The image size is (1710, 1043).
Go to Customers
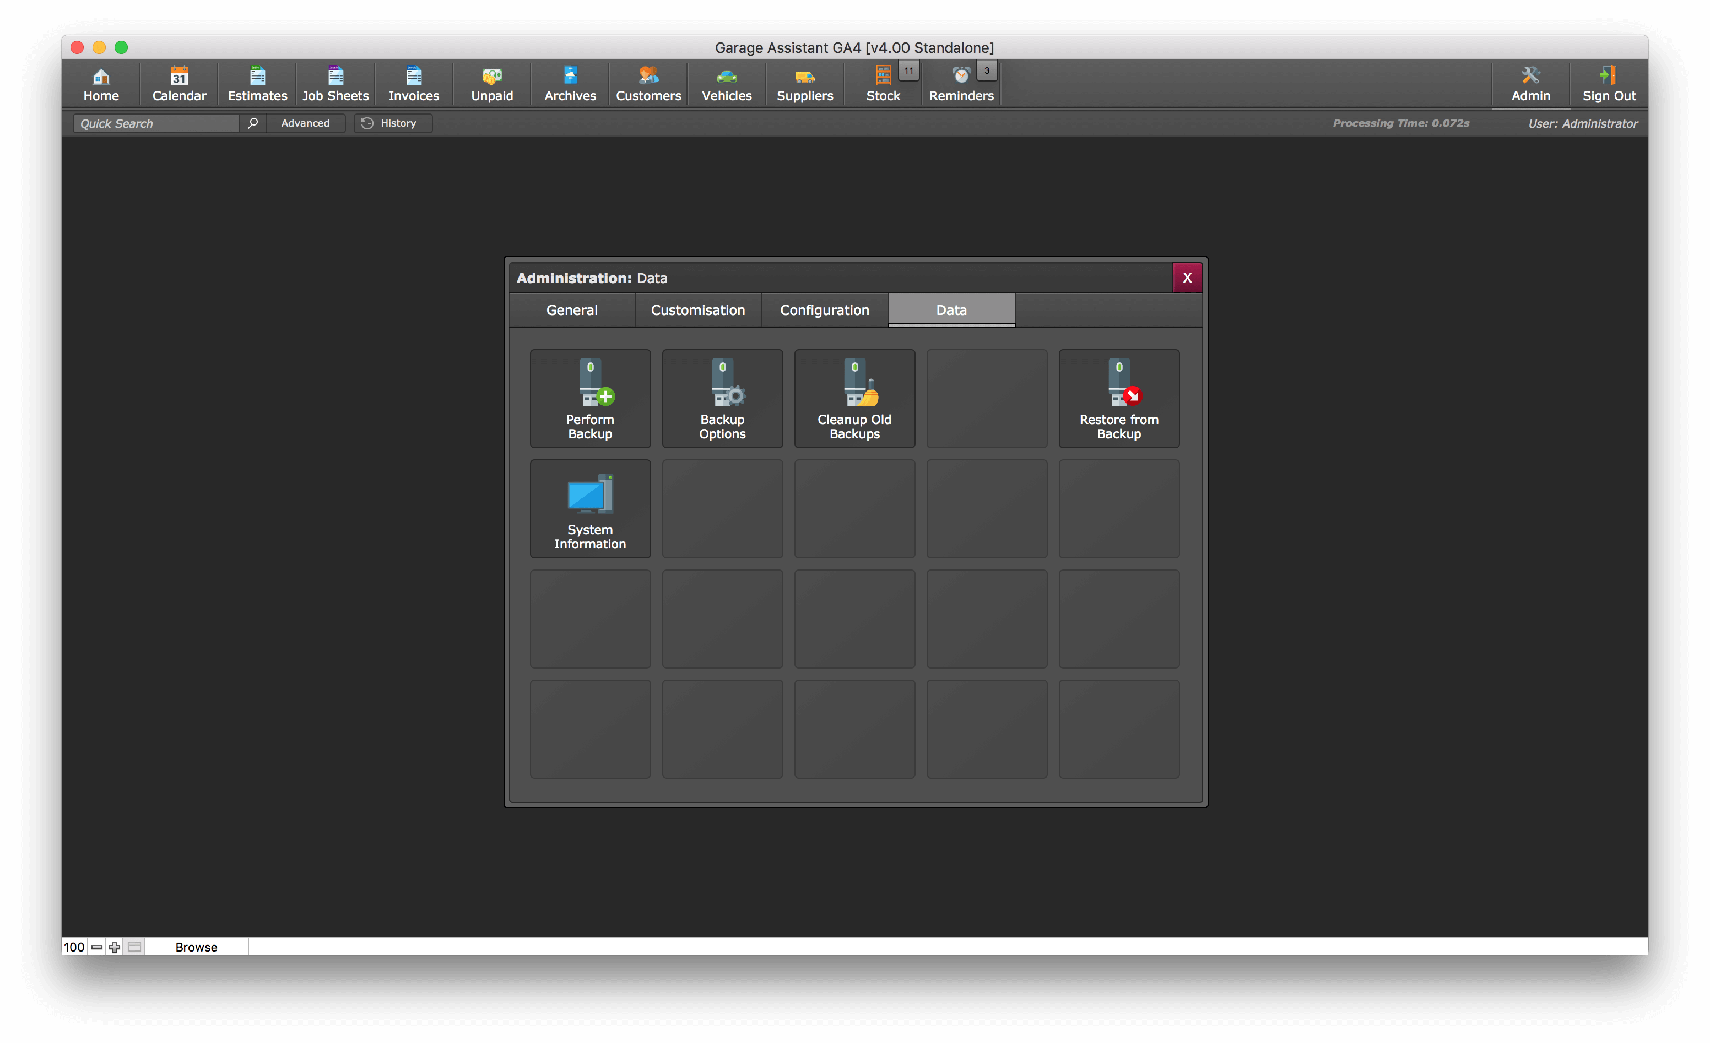[x=648, y=84]
